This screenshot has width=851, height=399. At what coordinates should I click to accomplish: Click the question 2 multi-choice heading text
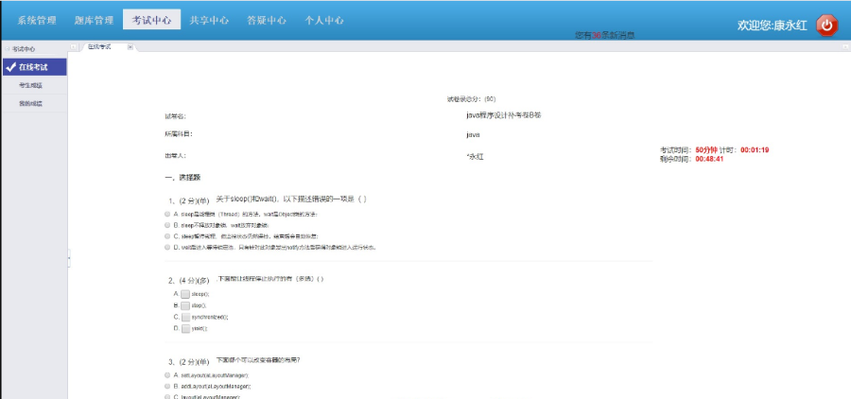coord(270,279)
